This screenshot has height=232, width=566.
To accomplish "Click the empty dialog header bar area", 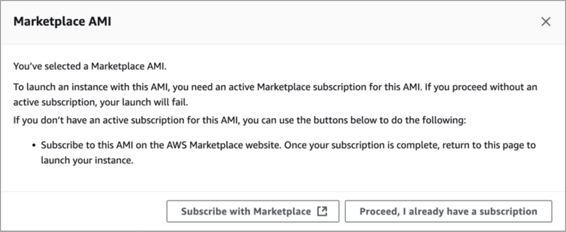I will 325,22.
